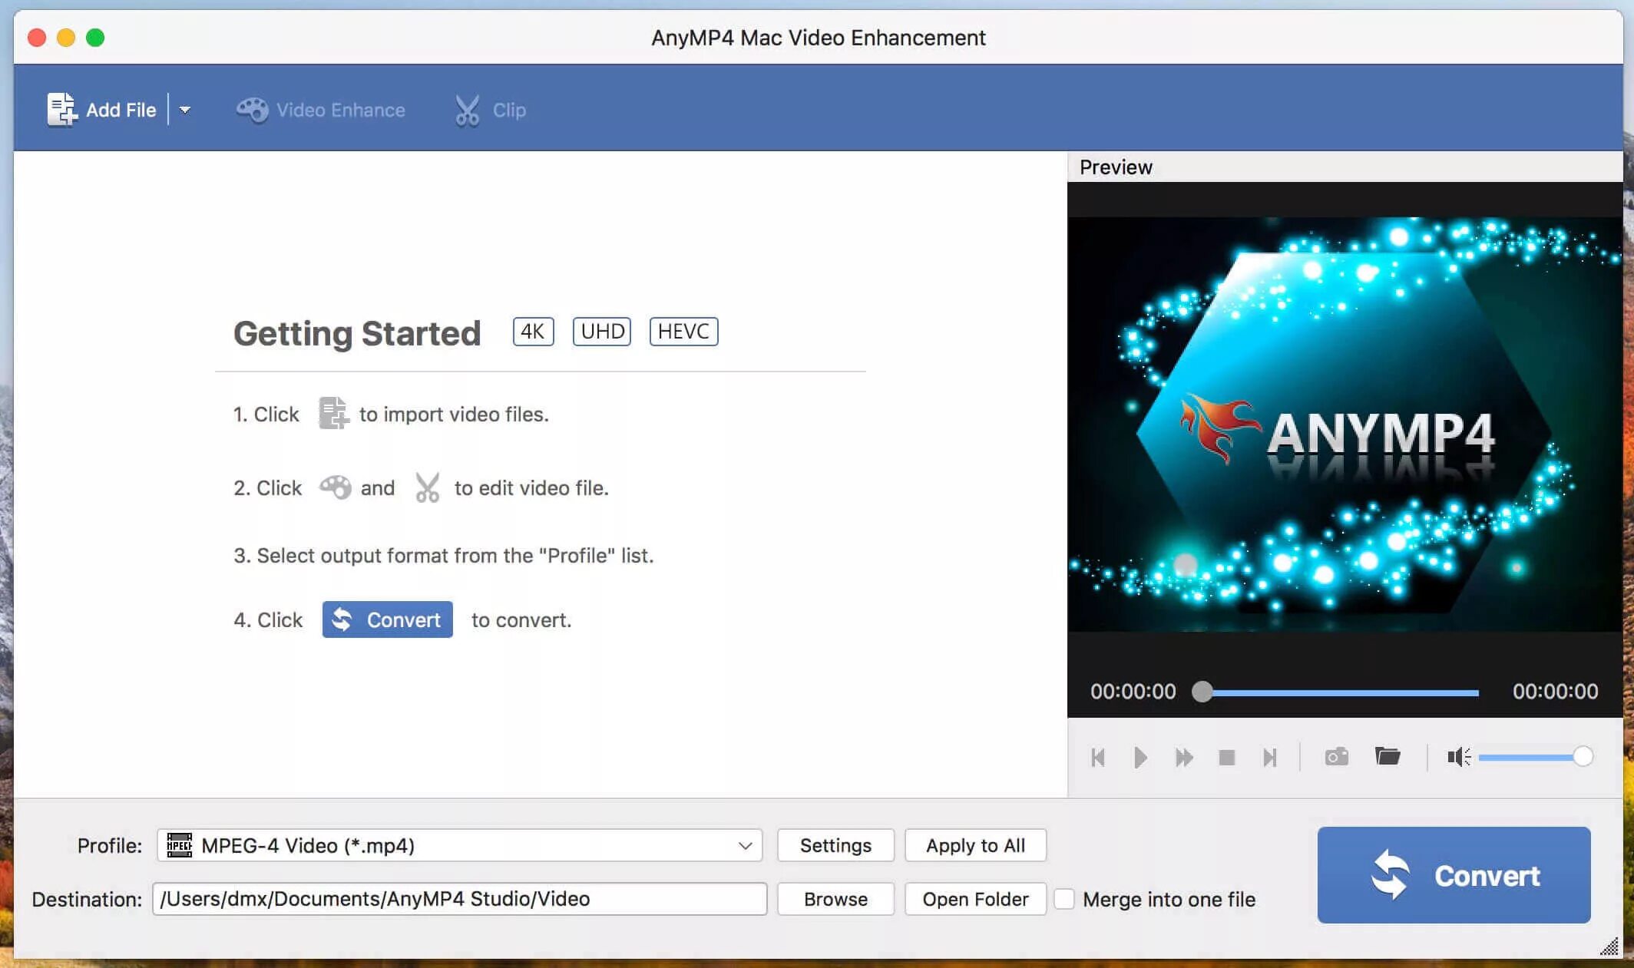
Task: Play the preview video
Action: [1140, 758]
